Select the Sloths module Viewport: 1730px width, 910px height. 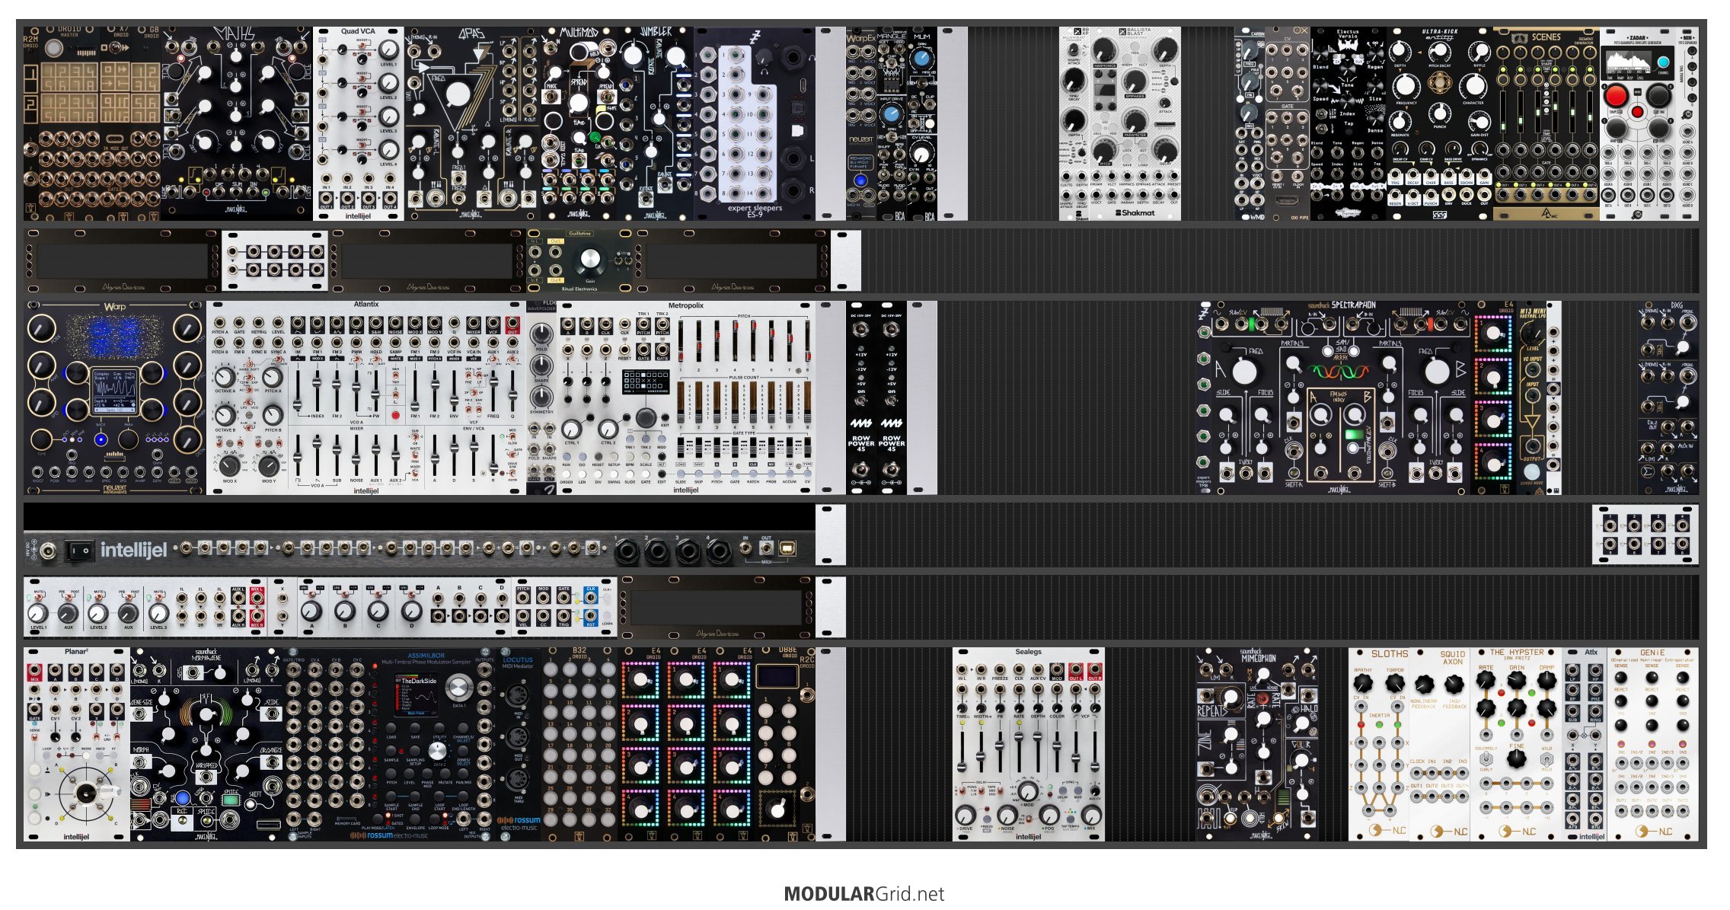point(1379,745)
